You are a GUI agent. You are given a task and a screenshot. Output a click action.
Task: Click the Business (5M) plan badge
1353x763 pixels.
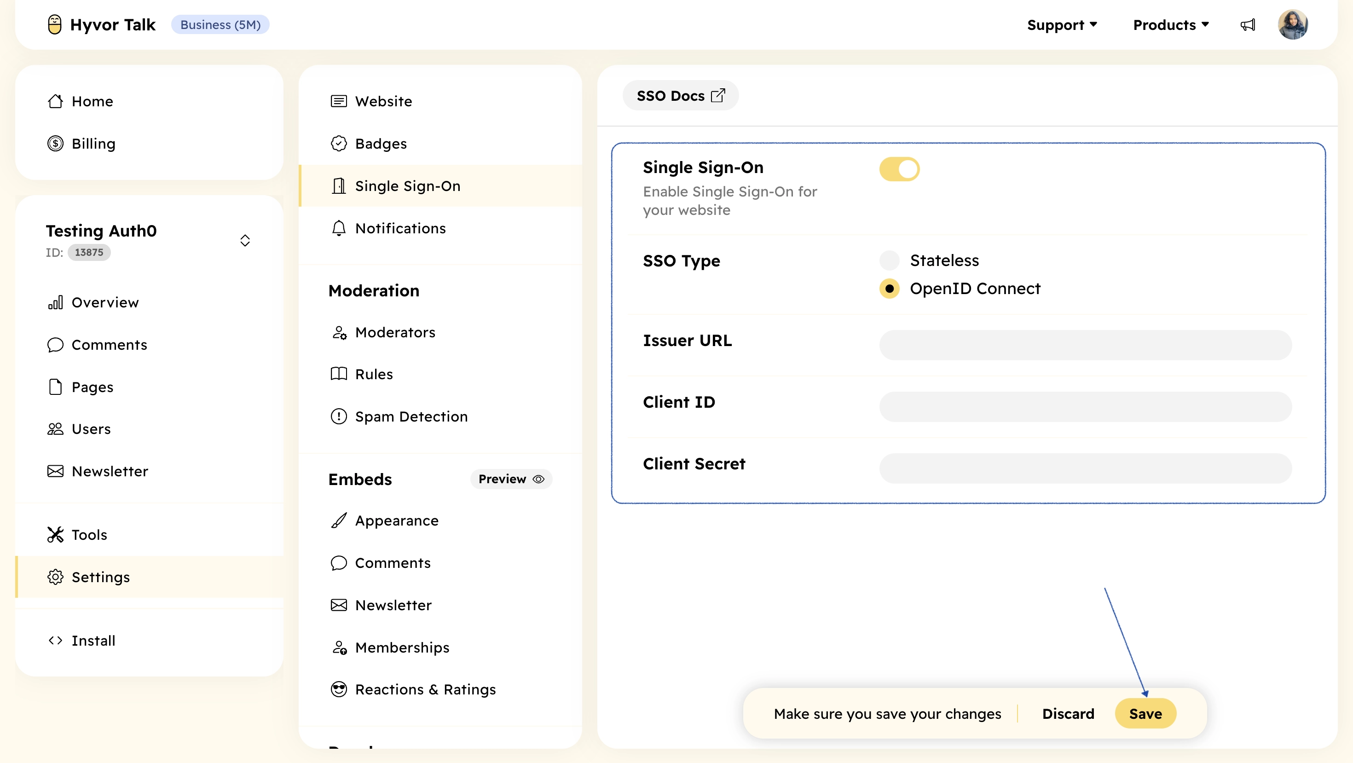(220, 25)
